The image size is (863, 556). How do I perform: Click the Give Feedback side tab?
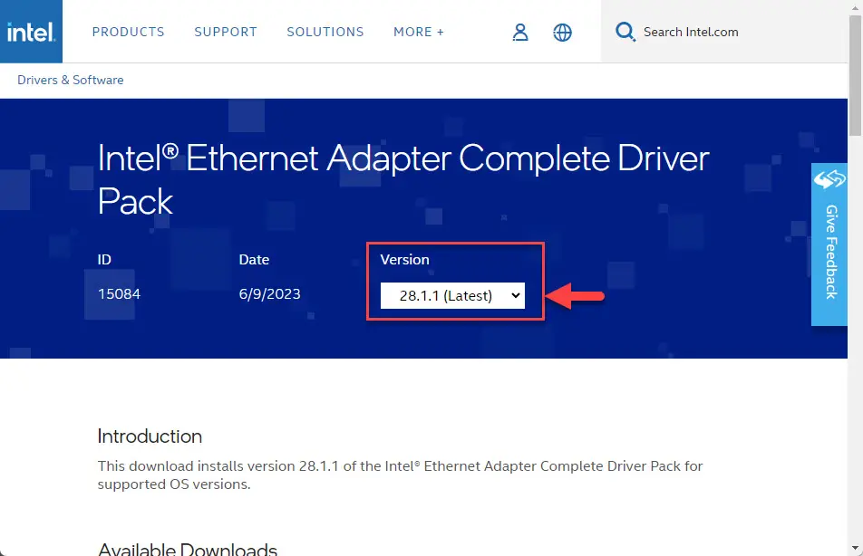tap(829, 244)
